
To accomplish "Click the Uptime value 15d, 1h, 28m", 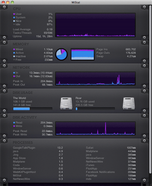I will pyautogui.click(x=44, y=37).
